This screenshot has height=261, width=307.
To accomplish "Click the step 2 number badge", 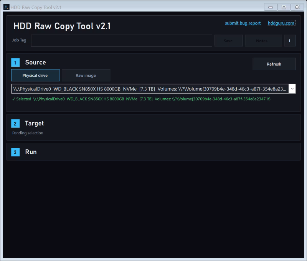I will (x=15, y=124).
